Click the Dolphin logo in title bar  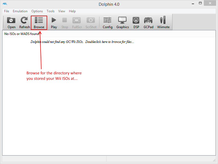tap(5, 4)
